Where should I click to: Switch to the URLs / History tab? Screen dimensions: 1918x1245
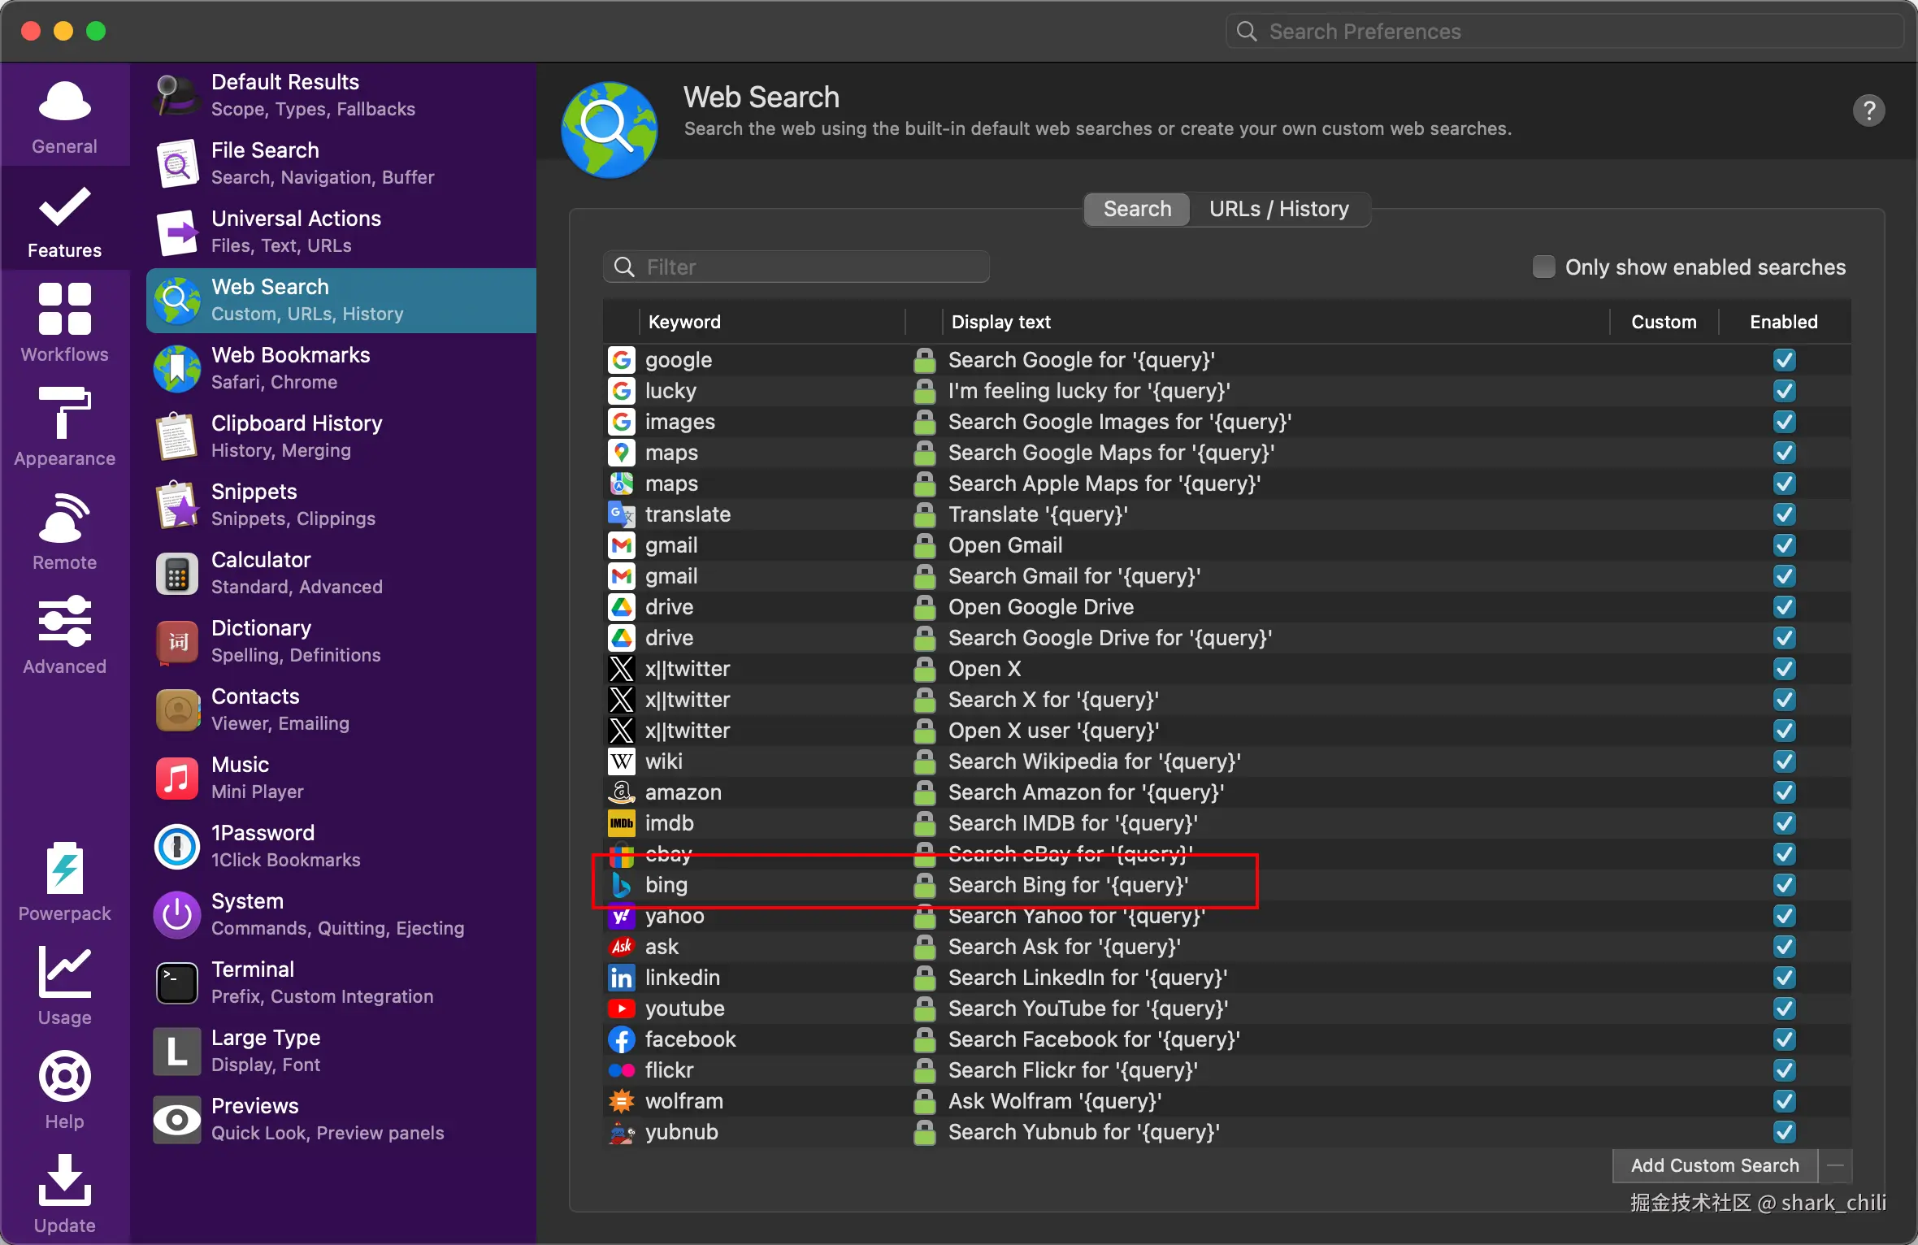[x=1278, y=210]
